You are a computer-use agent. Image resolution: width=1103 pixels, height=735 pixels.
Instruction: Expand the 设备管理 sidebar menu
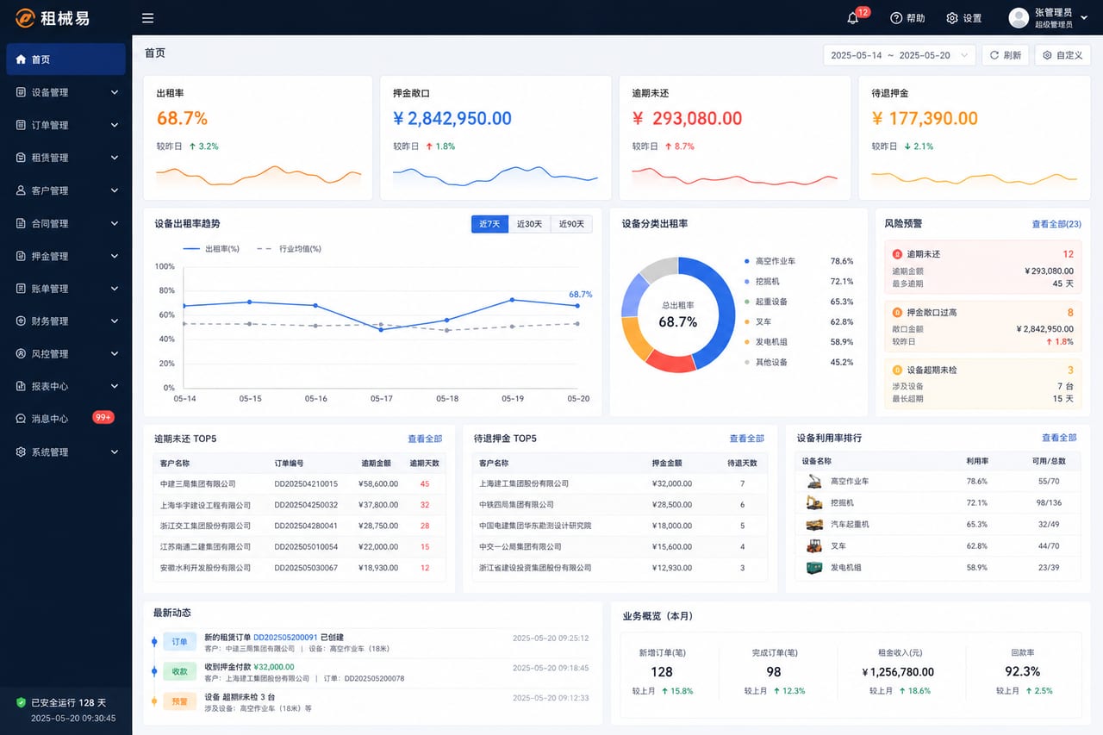point(66,92)
